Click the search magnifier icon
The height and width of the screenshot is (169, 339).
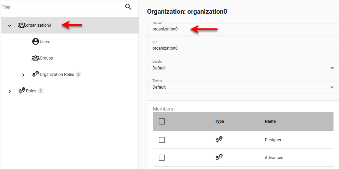[x=128, y=7]
